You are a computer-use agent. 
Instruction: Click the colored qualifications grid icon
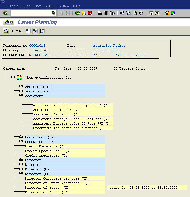(19, 77)
